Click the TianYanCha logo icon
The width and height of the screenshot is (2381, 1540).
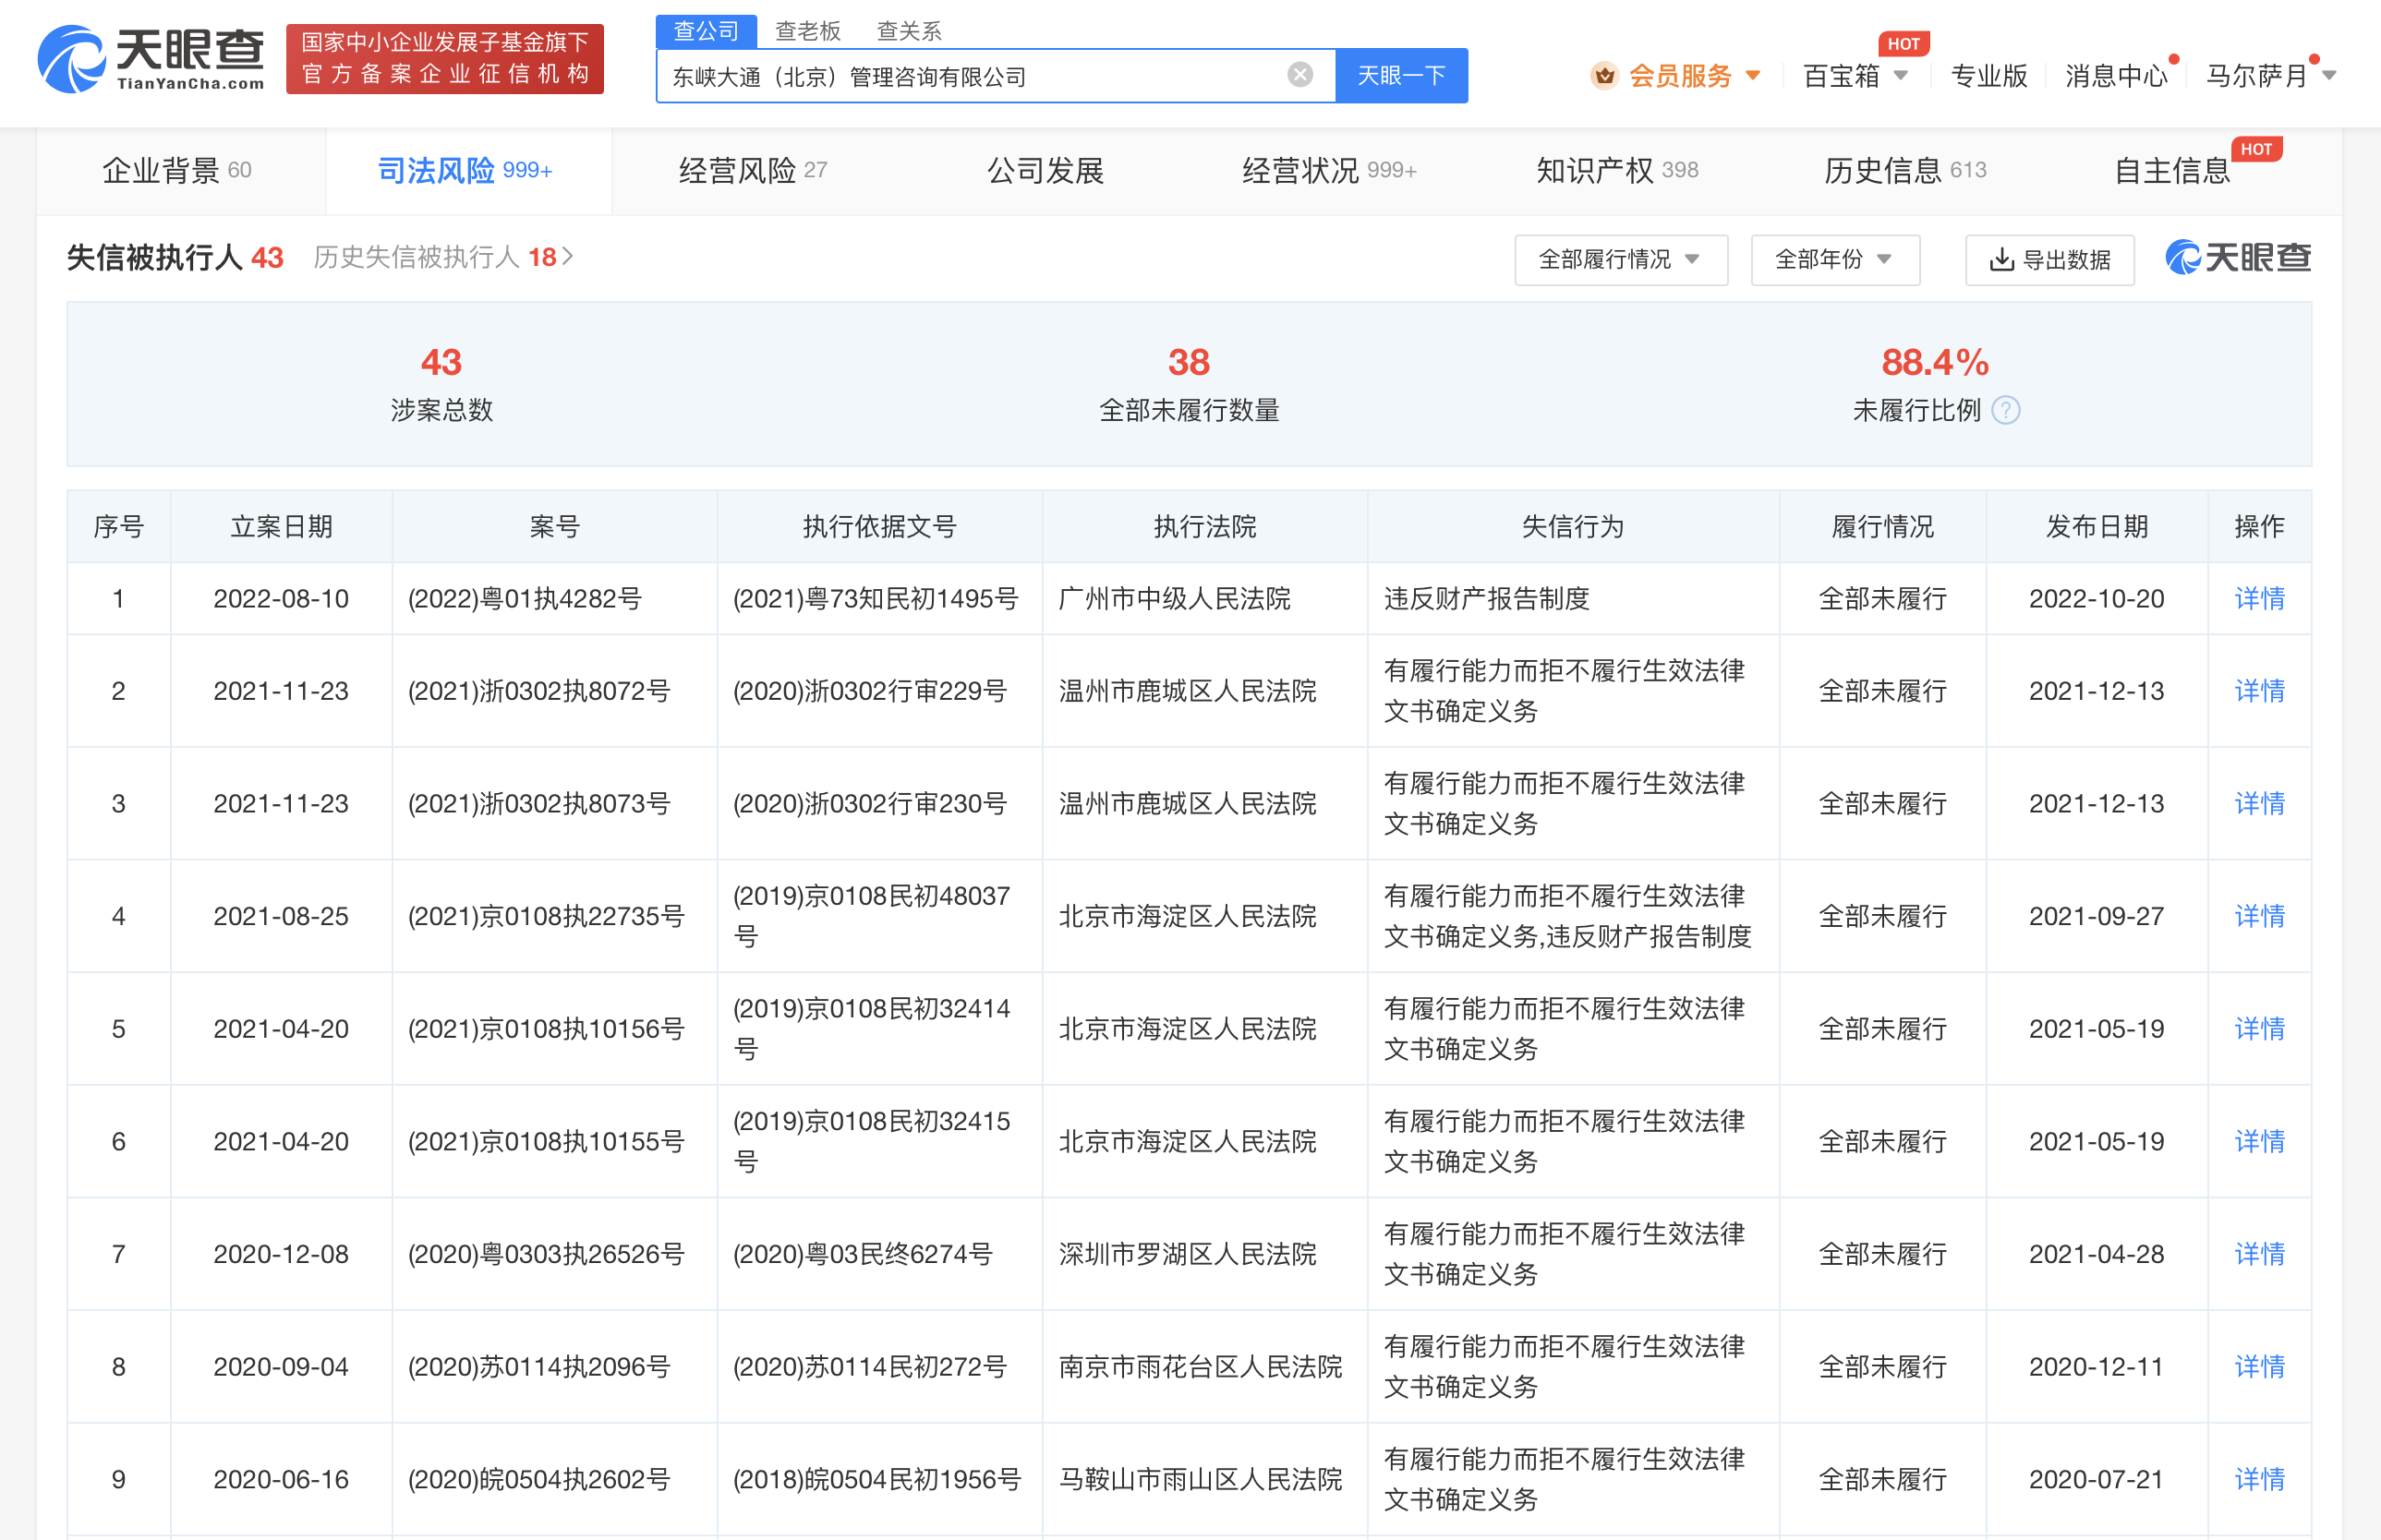pyautogui.click(x=72, y=59)
